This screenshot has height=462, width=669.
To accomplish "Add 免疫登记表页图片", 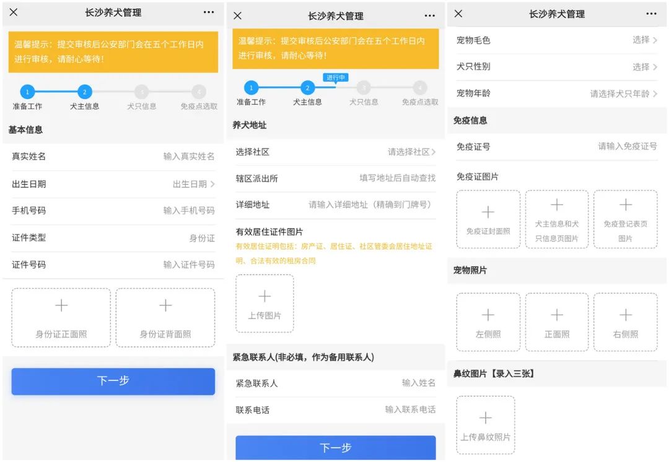I will (626, 220).
